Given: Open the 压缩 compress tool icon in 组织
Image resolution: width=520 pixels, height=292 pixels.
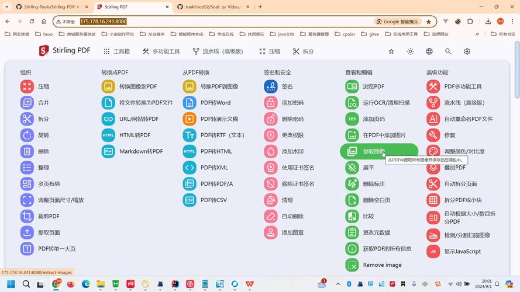Looking at the screenshot, I should pyautogui.click(x=27, y=86).
